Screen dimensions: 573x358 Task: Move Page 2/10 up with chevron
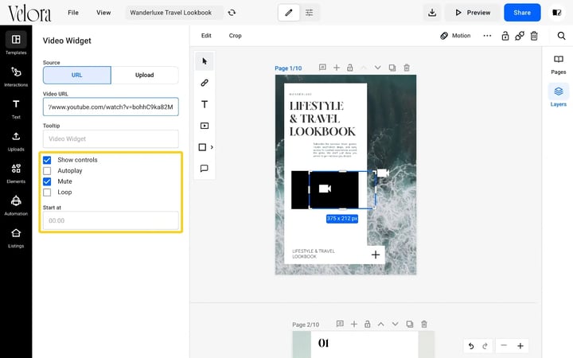(380, 324)
